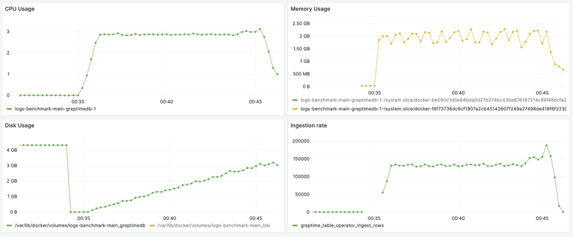Image resolution: width=573 pixels, height=237 pixels.
Task: Open the Memory Usage panel title menu
Action: 310,8
